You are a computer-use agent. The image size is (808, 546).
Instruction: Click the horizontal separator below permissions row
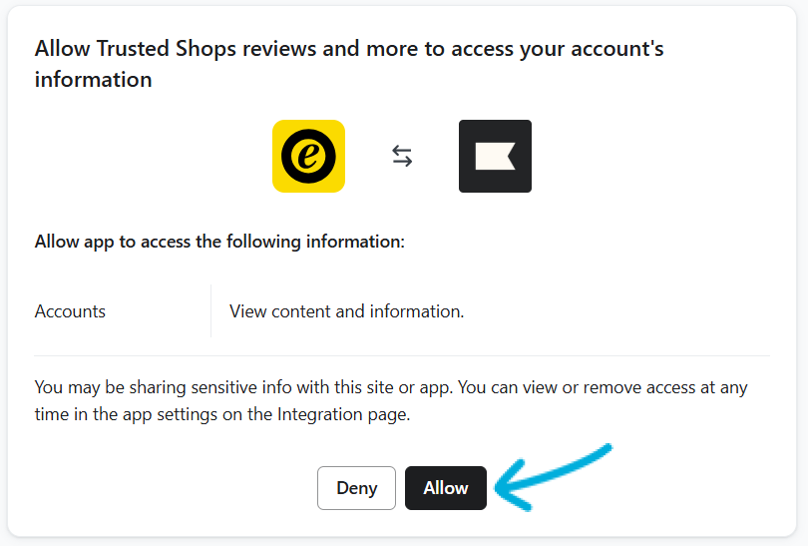pos(401,355)
